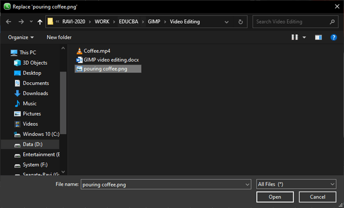The height and width of the screenshot is (208, 344).
Task: Click the folder icon in address bar
Action: 50,22
